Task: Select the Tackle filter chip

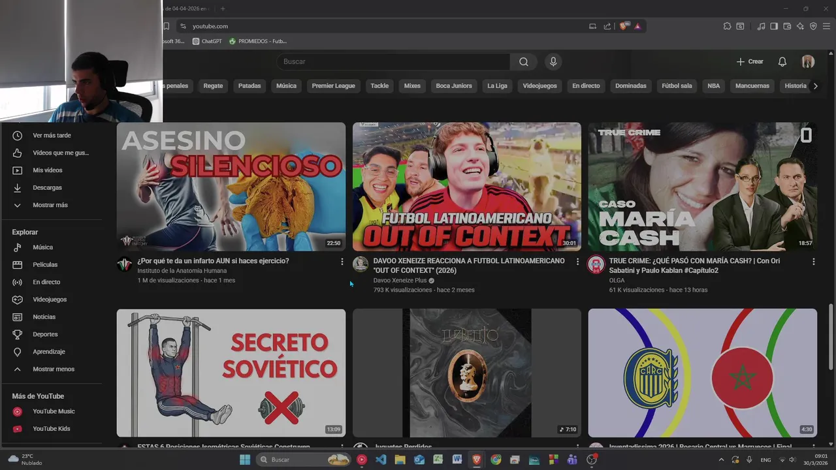Action: click(x=379, y=86)
